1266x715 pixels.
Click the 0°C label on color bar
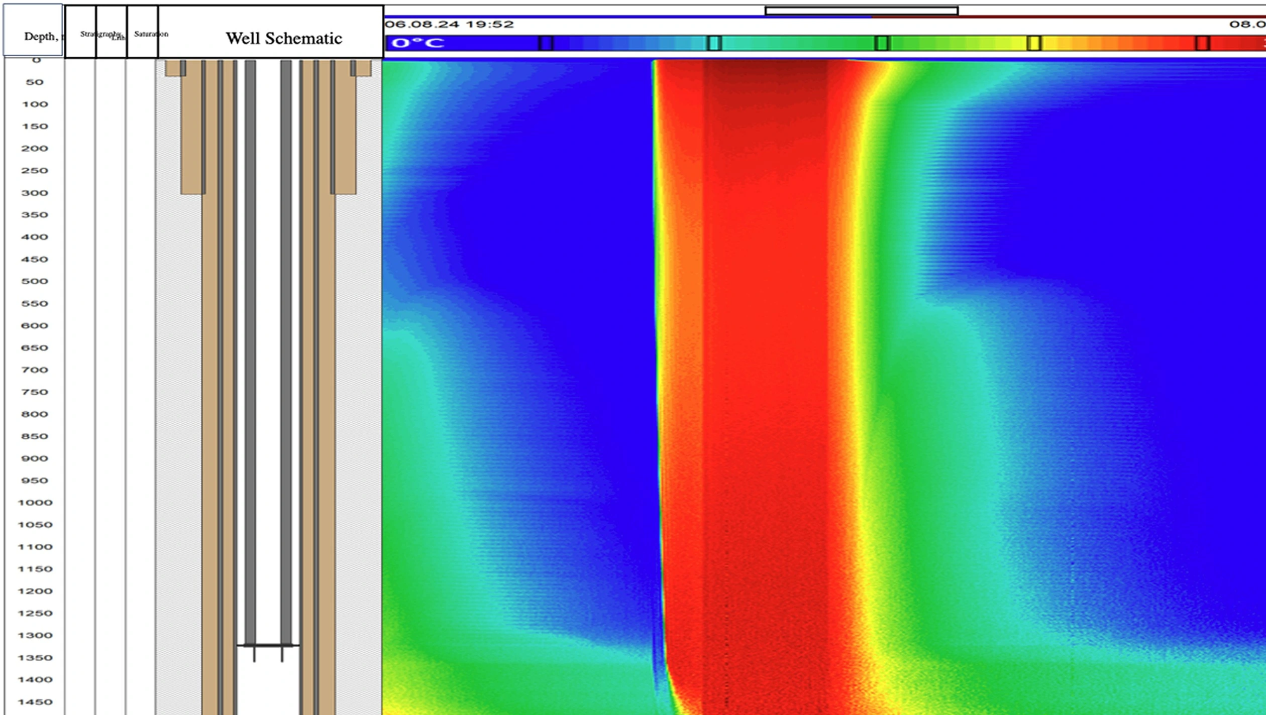pyautogui.click(x=417, y=43)
